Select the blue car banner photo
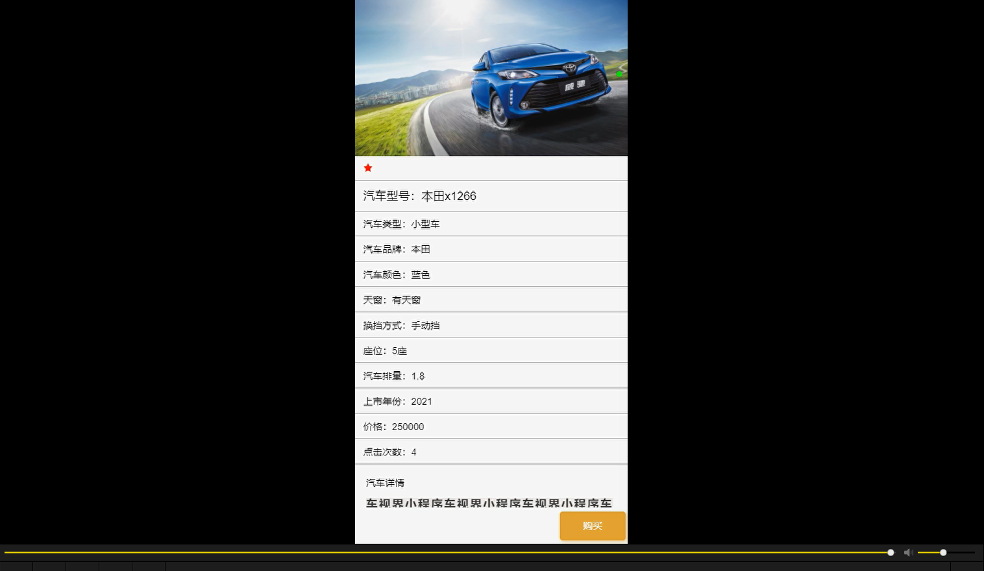The image size is (984, 571). click(x=491, y=77)
